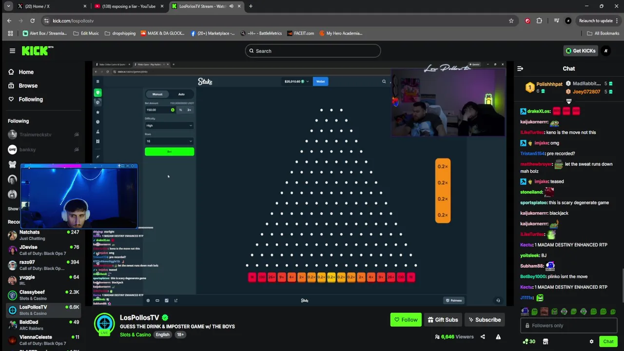The width and height of the screenshot is (624, 351).
Task: Select Auto tab in Stake Plinko stream
Action: click(181, 94)
